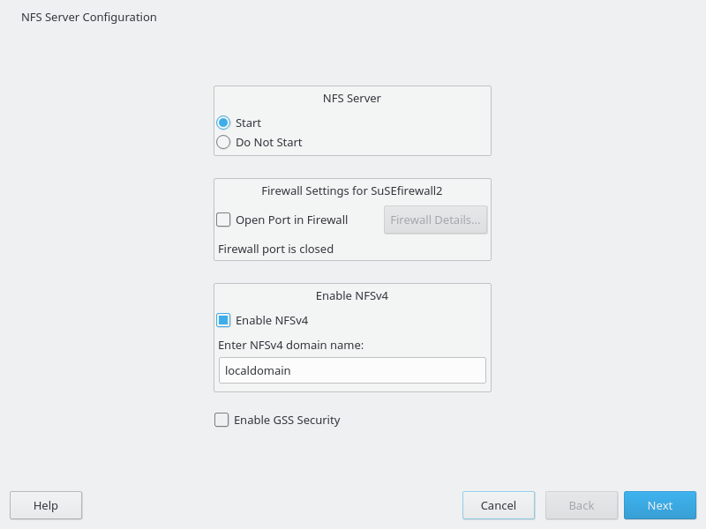Click the 'Enable GSS Security' label text
706x529 pixels.
[x=287, y=420]
